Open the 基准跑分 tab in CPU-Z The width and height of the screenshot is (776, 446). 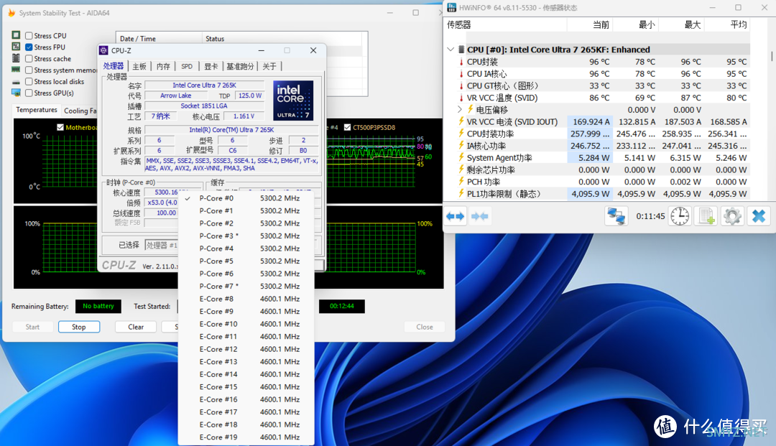pyautogui.click(x=240, y=66)
